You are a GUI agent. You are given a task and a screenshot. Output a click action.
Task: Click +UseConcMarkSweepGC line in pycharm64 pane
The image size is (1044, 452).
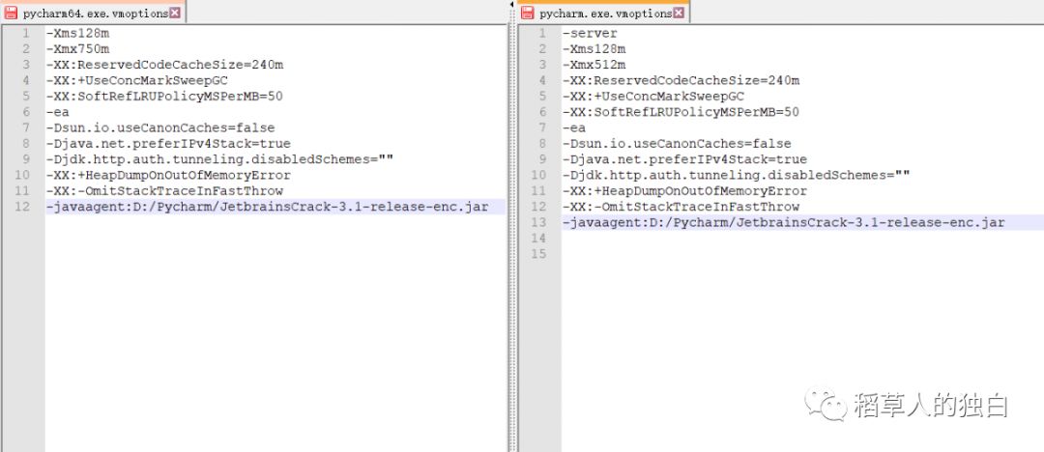pos(137,80)
